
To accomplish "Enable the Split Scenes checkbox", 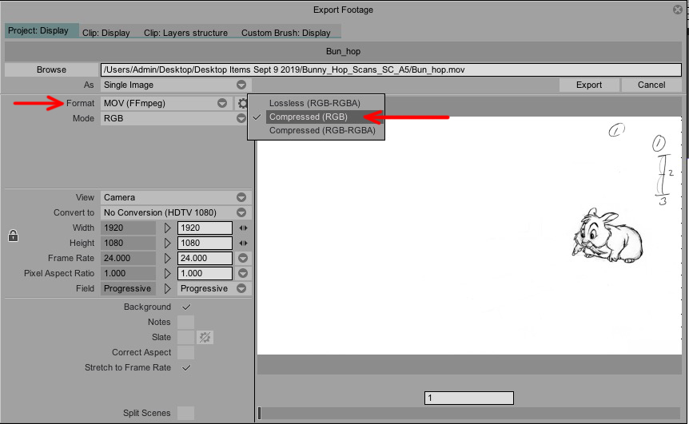I will (186, 413).
